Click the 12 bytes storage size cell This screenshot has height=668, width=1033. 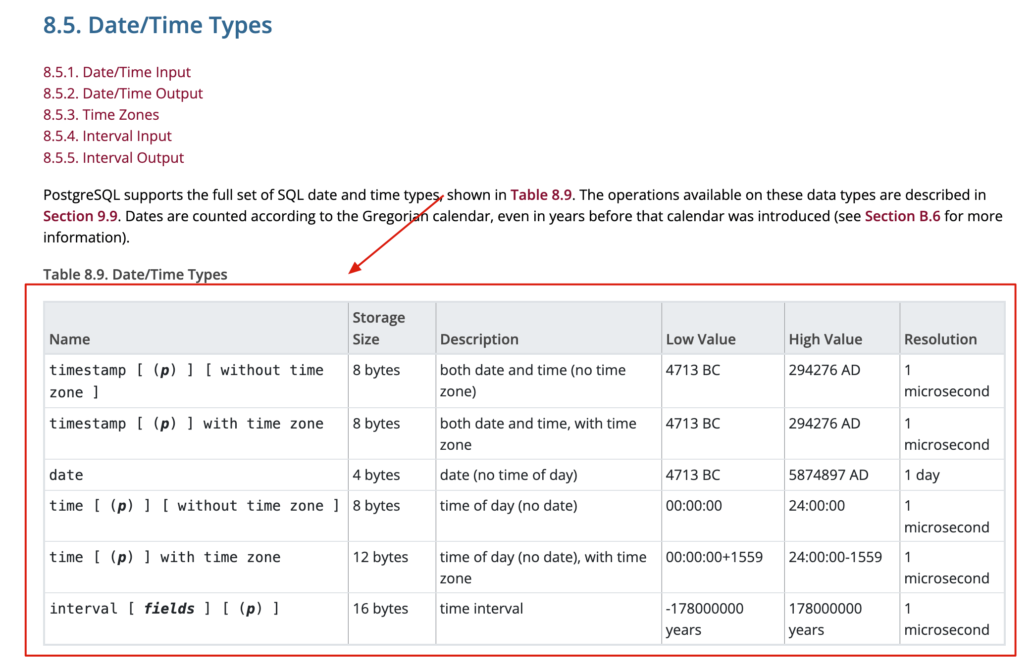click(x=380, y=557)
